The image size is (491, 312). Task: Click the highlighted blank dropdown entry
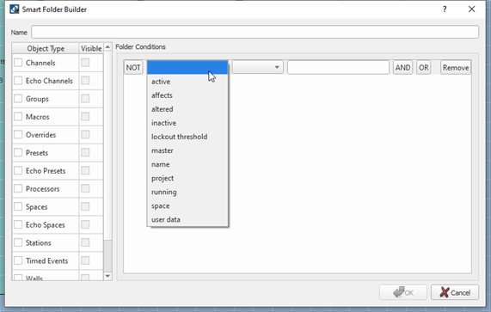point(187,67)
